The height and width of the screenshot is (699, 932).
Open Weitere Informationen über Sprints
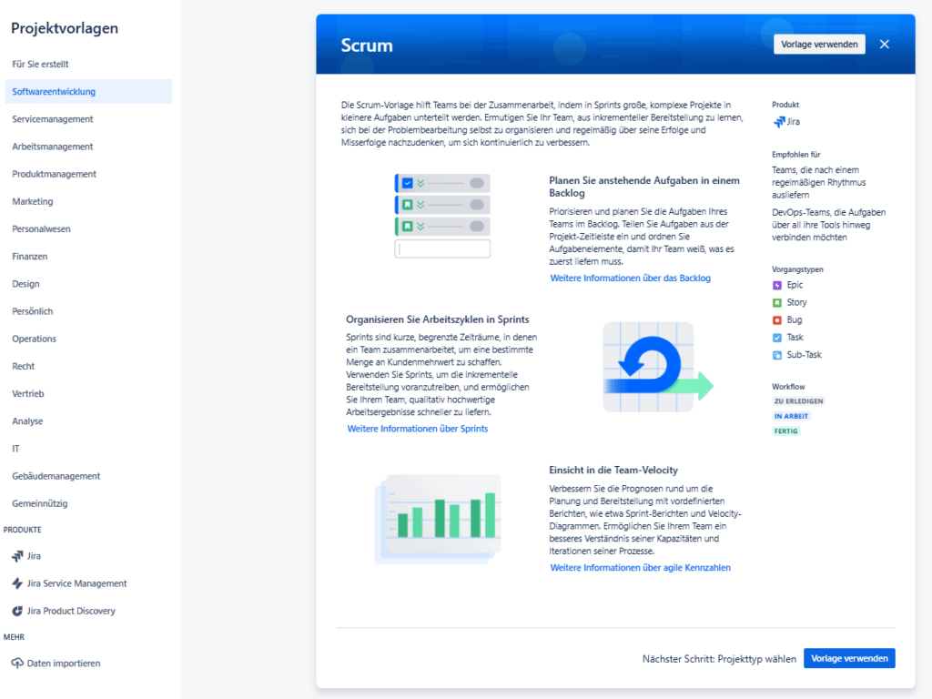point(417,428)
